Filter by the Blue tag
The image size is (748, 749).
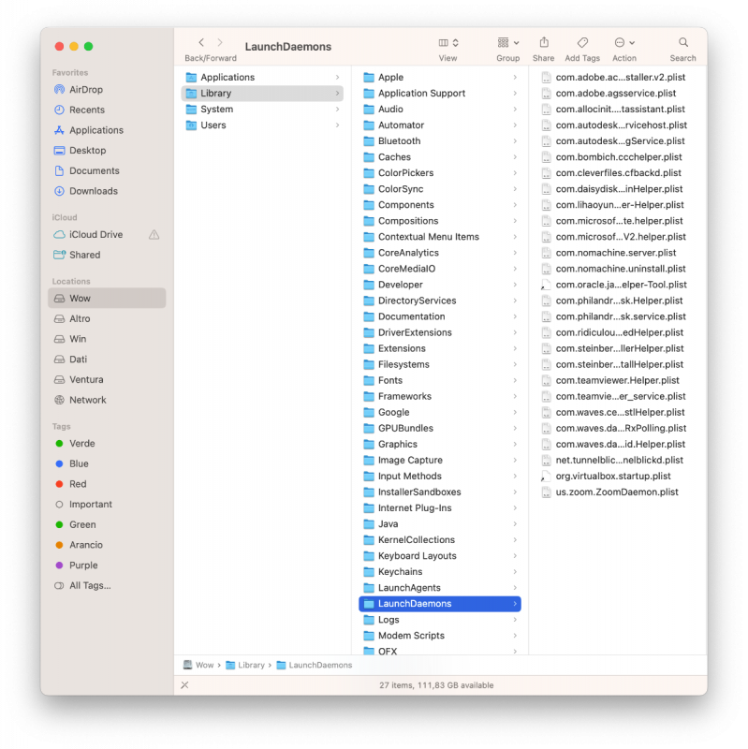[x=107, y=463]
